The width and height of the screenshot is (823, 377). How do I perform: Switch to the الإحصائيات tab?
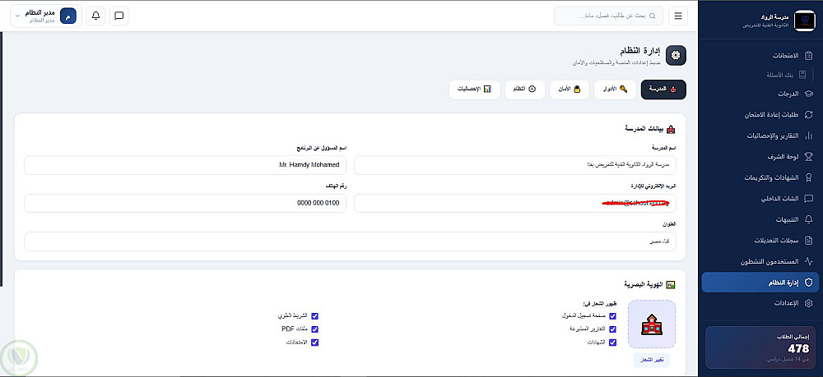[475, 90]
